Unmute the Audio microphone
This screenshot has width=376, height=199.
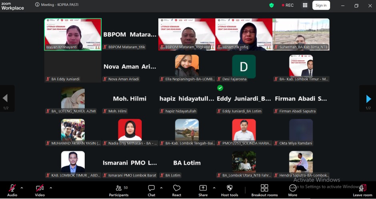pyautogui.click(x=12, y=188)
